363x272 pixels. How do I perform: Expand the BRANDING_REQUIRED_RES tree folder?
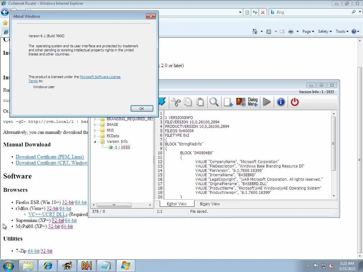click(x=95, y=119)
